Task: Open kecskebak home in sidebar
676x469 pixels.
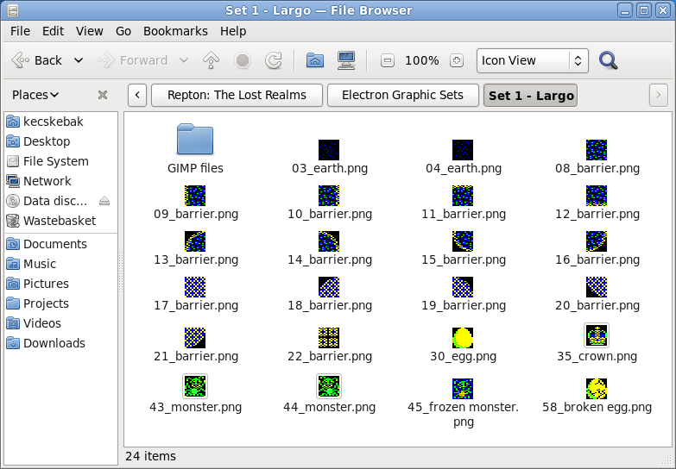Action: [60, 122]
